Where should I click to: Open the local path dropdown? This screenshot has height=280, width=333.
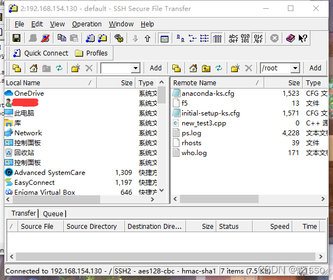tap(135, 68)
